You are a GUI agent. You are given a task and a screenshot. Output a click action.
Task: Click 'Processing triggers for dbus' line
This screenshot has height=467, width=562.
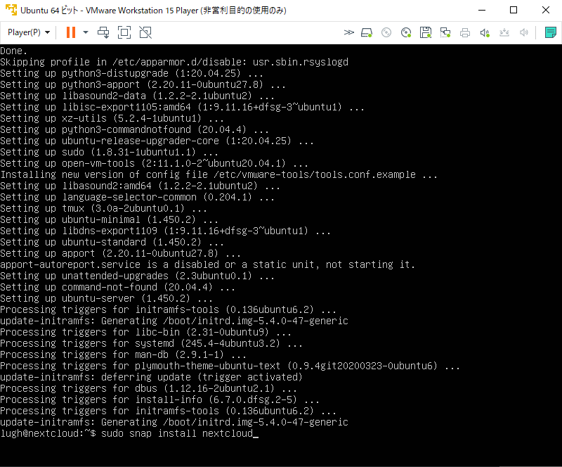(149, 388)
